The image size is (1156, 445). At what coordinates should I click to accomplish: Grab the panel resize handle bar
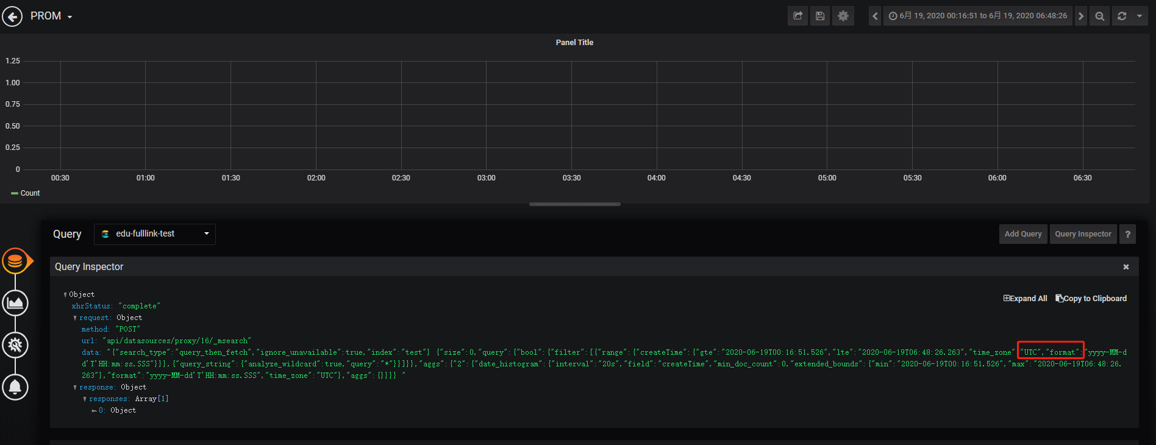pyautogui.click(x=575, y=204)
